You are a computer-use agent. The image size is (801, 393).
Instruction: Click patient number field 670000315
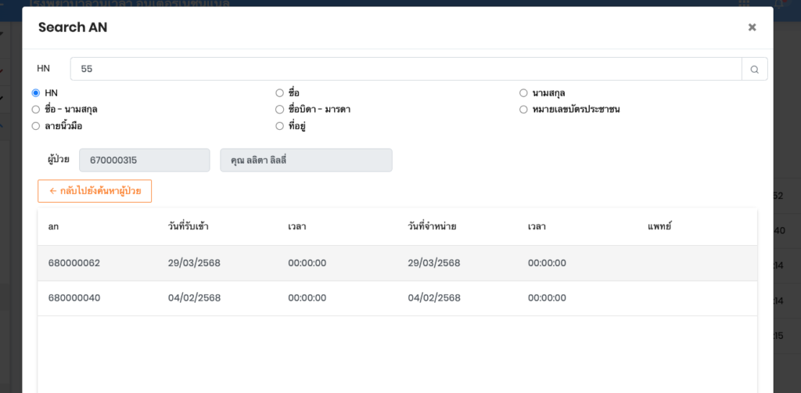pyautogui.click(x=144, y=160)
